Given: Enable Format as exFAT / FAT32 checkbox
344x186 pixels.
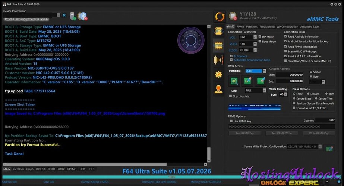Looking at the screenshot, I should [x=294, y=108].
